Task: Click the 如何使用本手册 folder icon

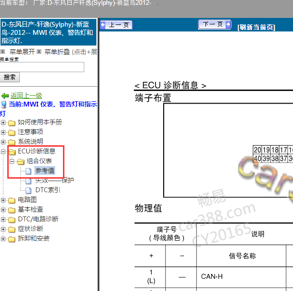Action: click(12, 123)
